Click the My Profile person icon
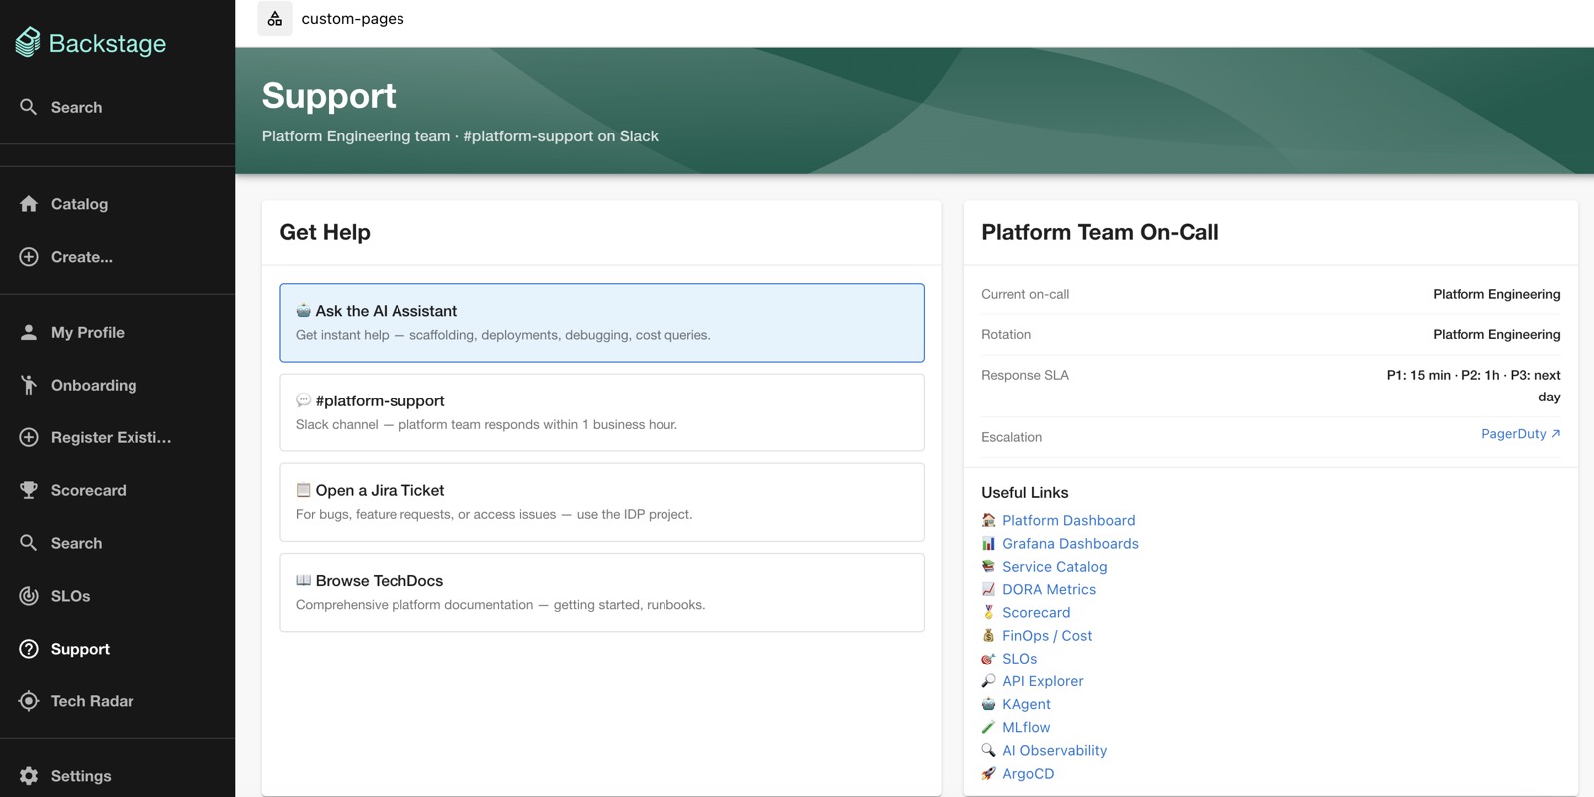The width and height of the screenshot is (1594, 797). [x=29, y=332]
